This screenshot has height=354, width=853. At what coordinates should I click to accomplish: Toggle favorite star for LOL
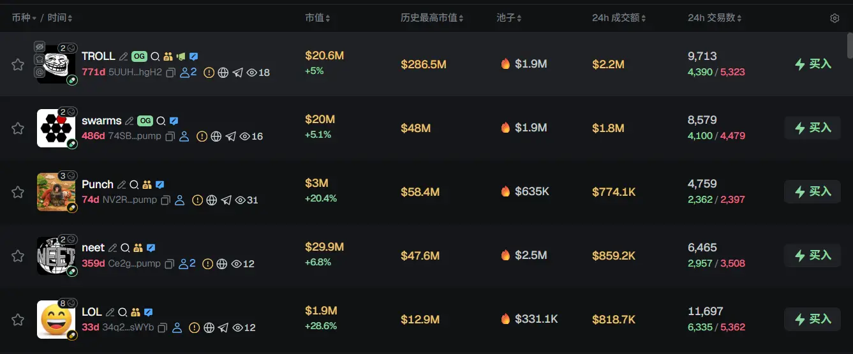(x=18, y=320)
